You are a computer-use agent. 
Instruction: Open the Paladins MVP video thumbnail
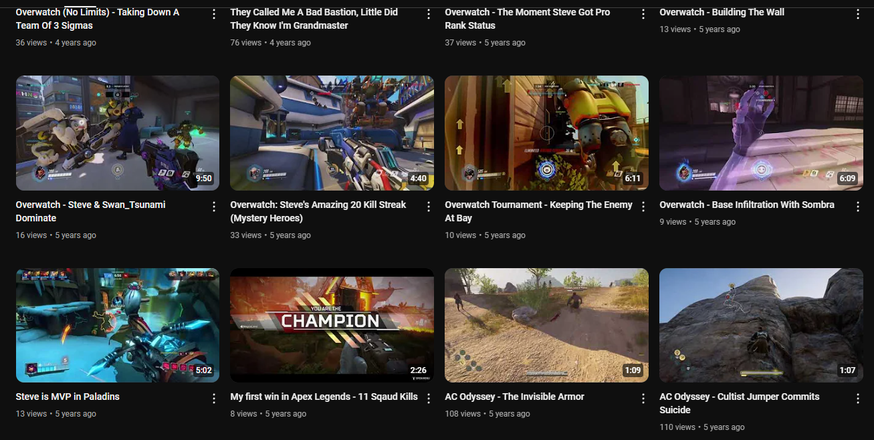click(x=118, y=325)
